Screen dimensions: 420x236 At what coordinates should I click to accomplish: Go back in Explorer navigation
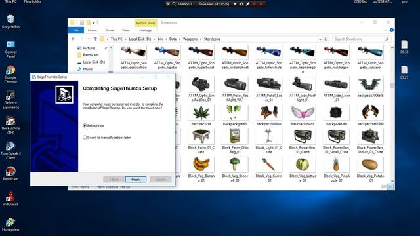point(73,39)
